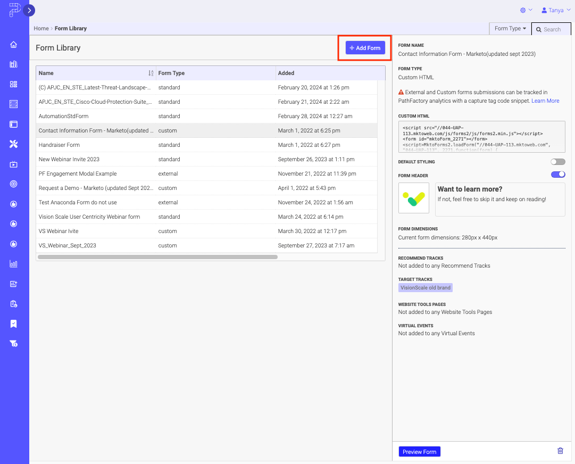Click the Form Library breadcrumb
The image size is (575, 464).
[71, 28]
